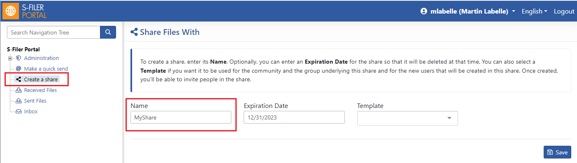577x163 pixels.
Task: Open the Template dropdown
Action: 407,118
